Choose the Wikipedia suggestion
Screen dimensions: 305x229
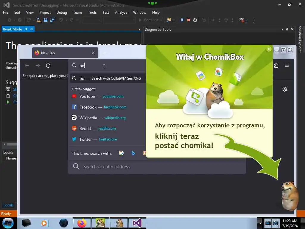click(108, 117)
